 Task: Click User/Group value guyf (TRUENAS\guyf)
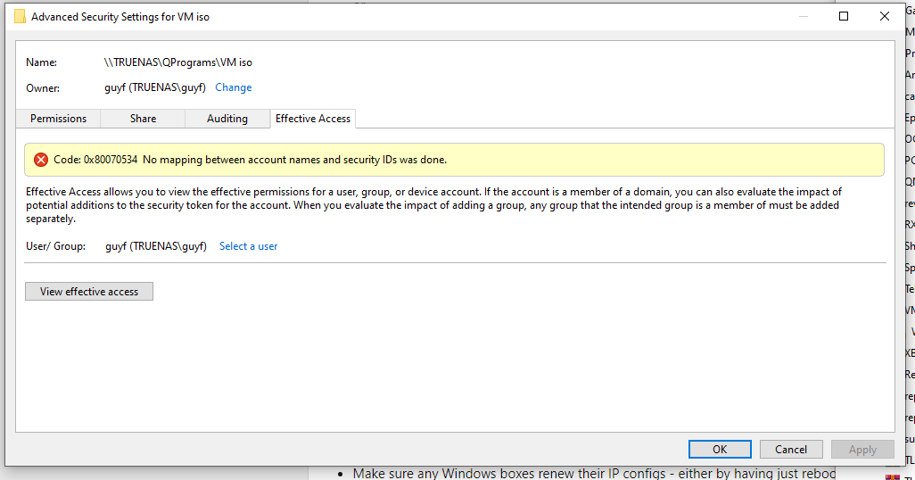[156, 246]
